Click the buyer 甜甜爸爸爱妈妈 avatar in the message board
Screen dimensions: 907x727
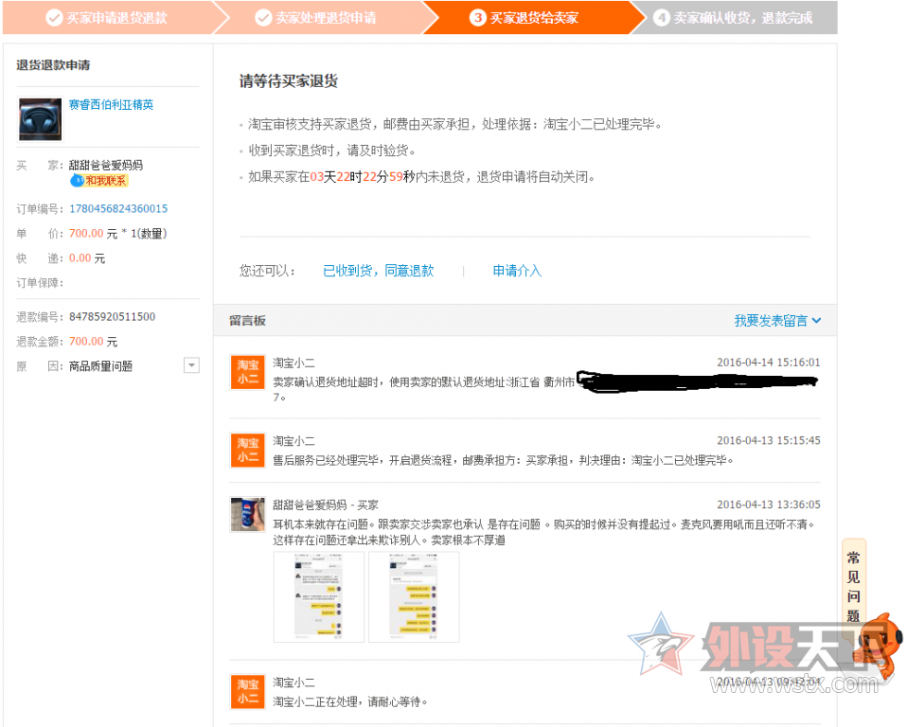(x=248, y=514)
